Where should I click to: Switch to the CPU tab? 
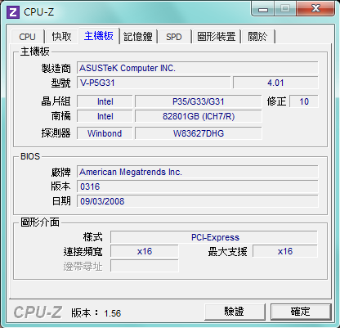tap(27, 37)
